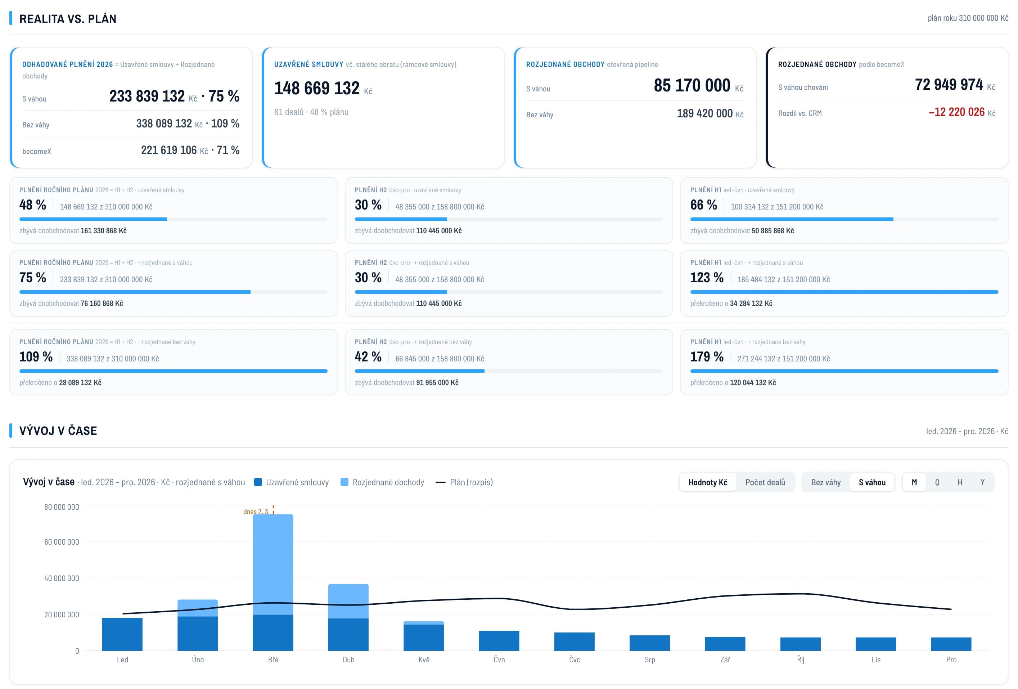1018x689 pixels.
Task: Switch chart to Počet dealů view
Action: tap(765, 482)
